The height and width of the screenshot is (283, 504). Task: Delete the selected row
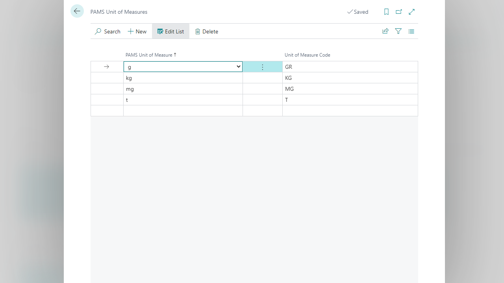[x=206, y=31]
